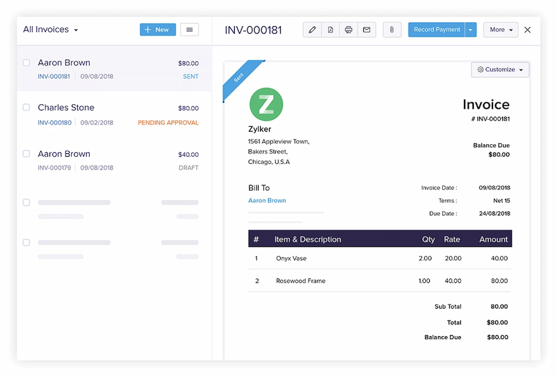Open invoice INV-000180 from the sidebar

54,122
